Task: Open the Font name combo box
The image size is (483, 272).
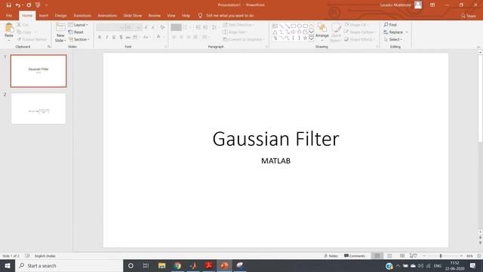Action: click(x=111, y=27)
